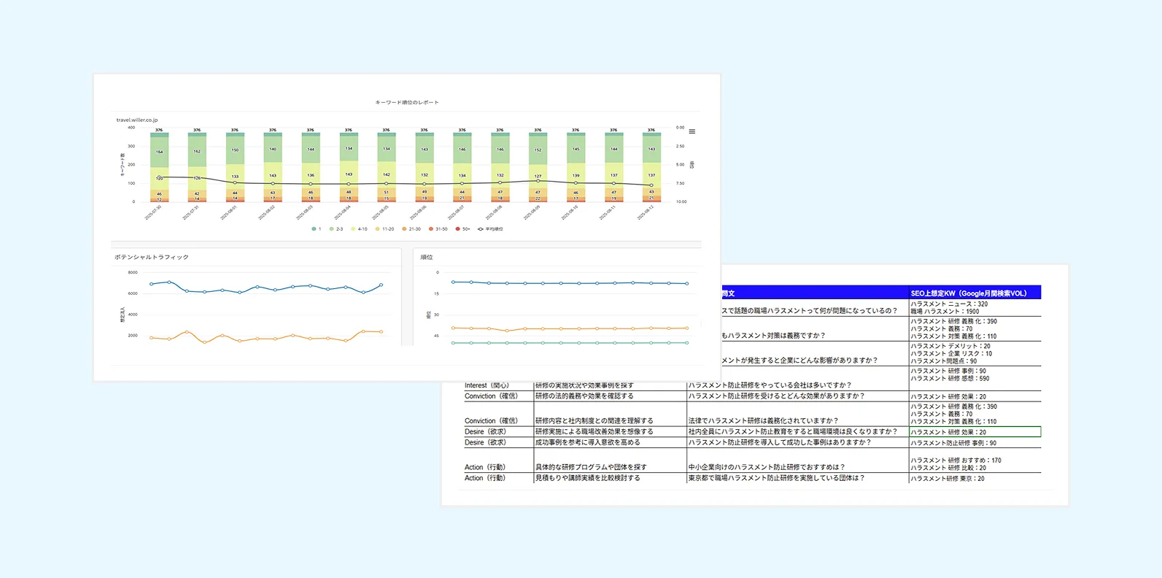Open the chart hamburger menu icon
Image resolution: width=1162 pixels, height=578 pixels.
[692, 131]
